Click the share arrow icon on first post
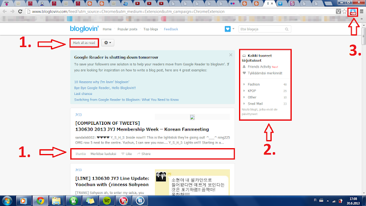Viewport: 366px width, 206px height. coord(138,154)
